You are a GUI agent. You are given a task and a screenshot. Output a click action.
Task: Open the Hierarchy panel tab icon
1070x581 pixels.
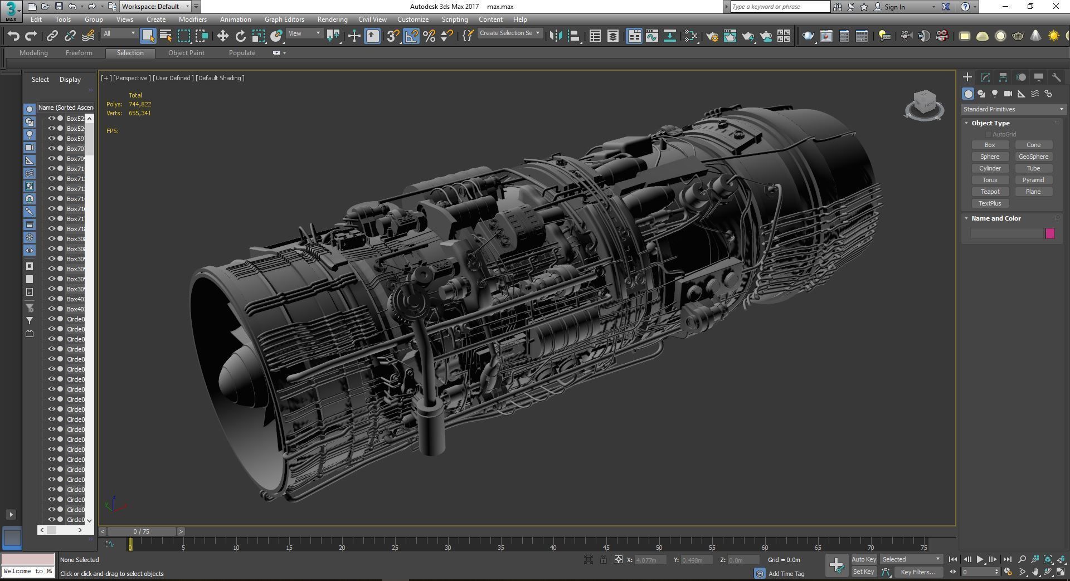tap(1003, 77)
